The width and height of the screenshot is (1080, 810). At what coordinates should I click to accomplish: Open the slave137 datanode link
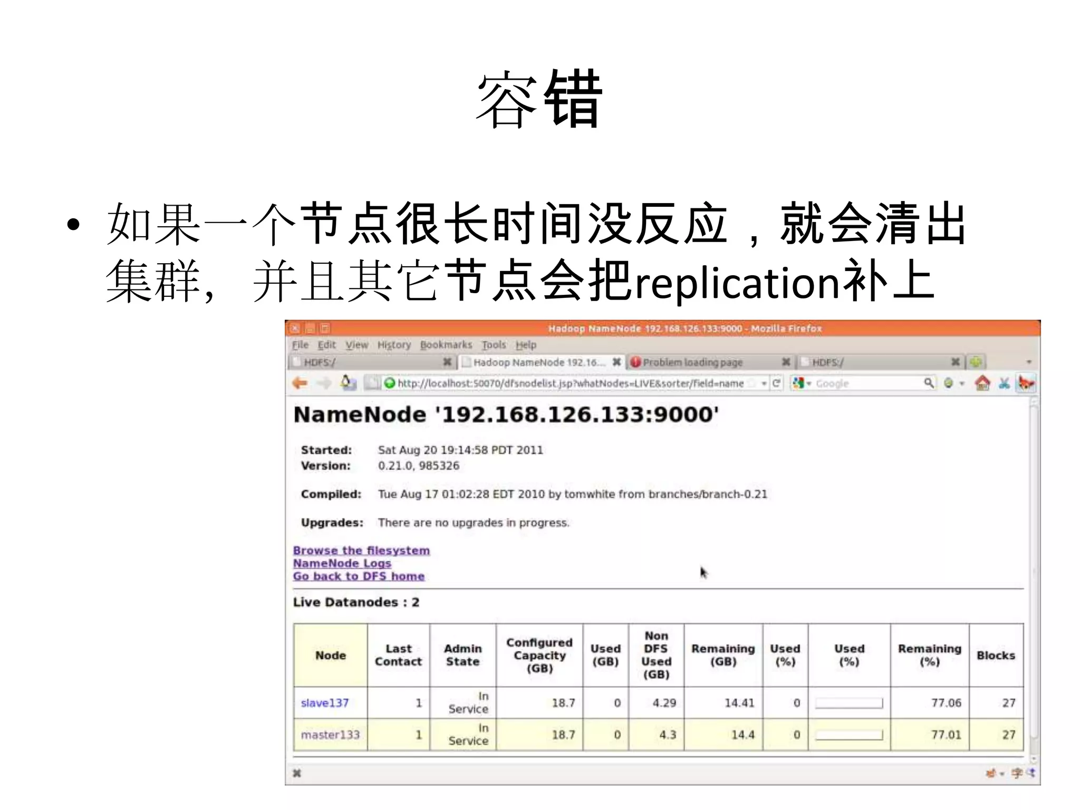325,703
